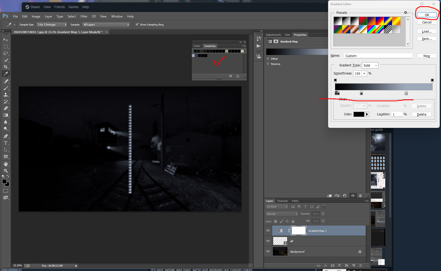Select the Pen tool
Screen dimensions: 441x271
coord(6,136)
